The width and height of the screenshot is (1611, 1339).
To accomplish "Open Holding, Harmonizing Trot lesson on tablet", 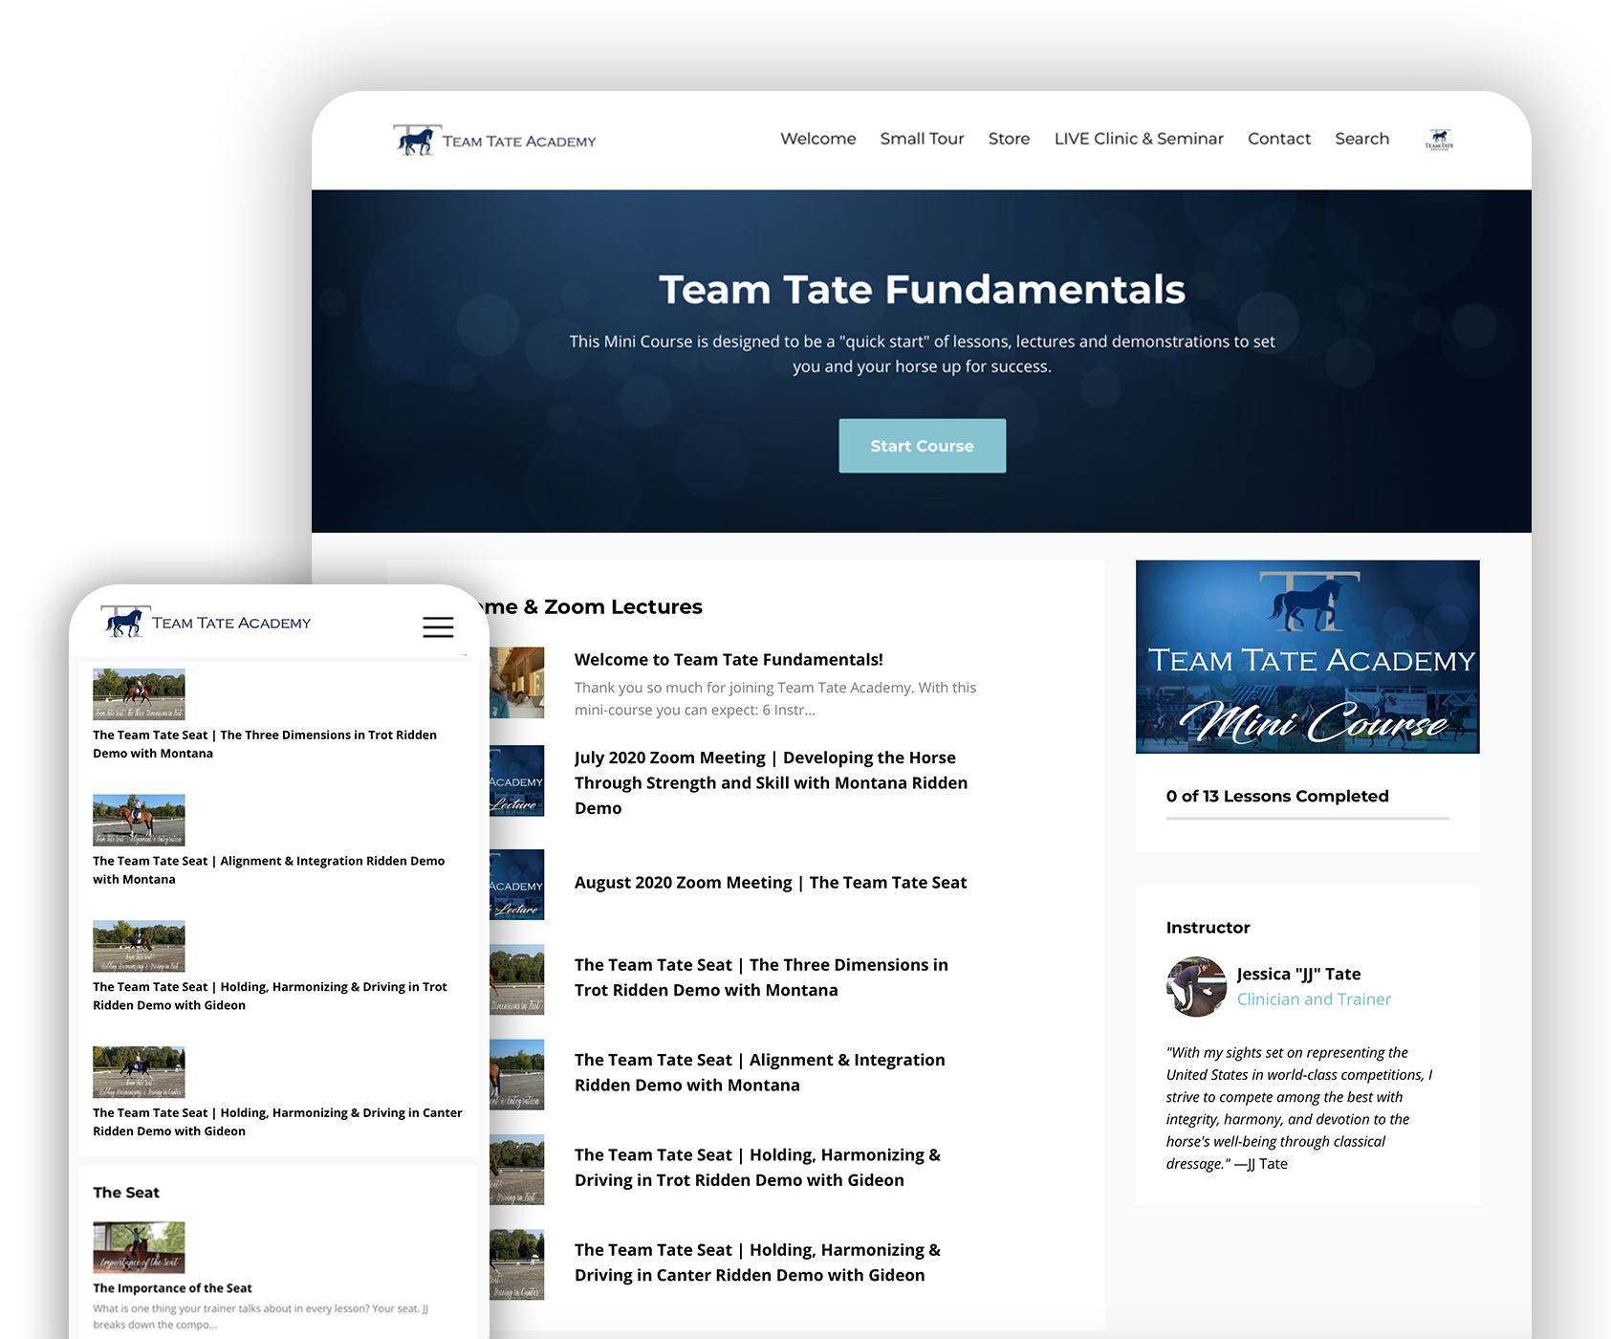I will (758, 1168).
